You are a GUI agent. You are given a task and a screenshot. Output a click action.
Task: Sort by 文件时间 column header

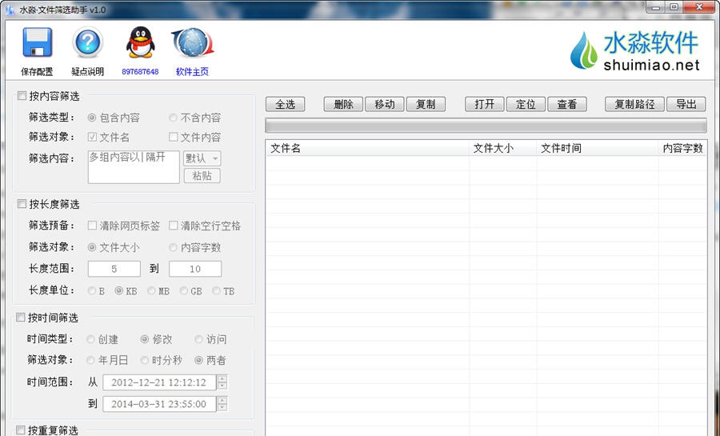(x=598, y=148)
